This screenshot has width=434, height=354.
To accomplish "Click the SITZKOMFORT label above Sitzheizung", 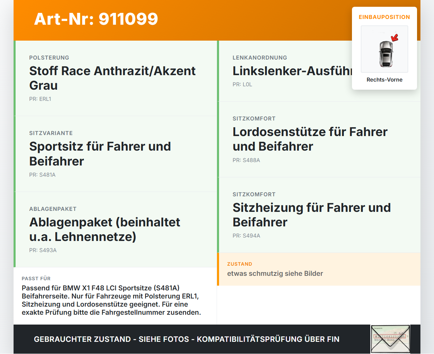I will (254, 194).
